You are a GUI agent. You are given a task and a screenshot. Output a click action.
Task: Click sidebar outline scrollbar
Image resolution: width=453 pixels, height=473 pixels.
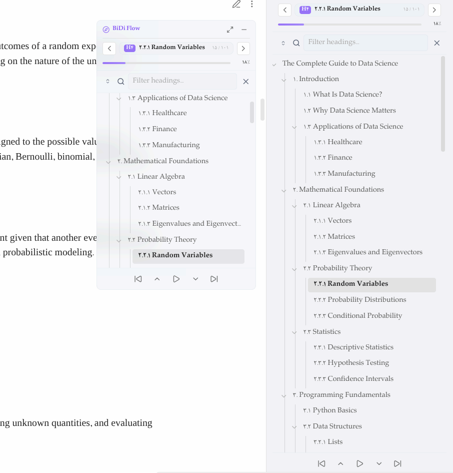coord(443,104)
